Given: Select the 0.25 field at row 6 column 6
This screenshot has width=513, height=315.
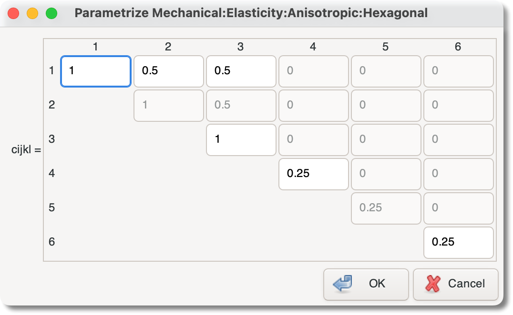Looking at the screenshot, I should click(x=458, y=243).
